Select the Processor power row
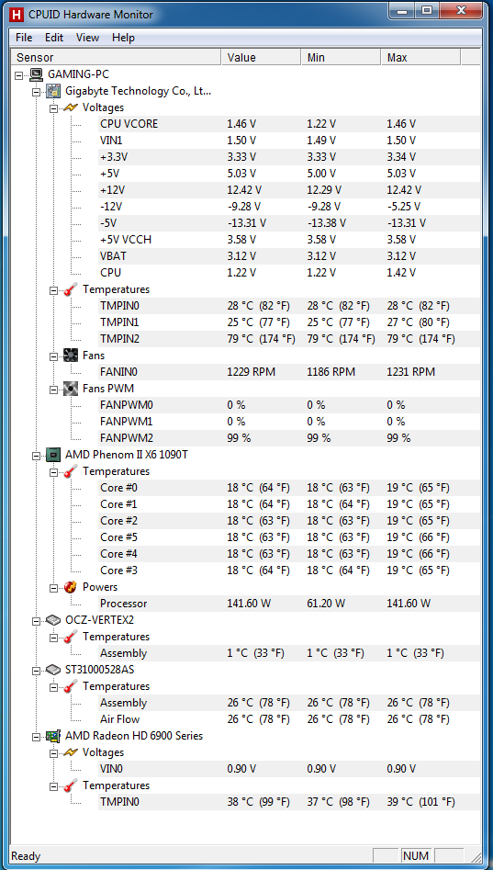493x870 pixels. [x=289, y=604]
